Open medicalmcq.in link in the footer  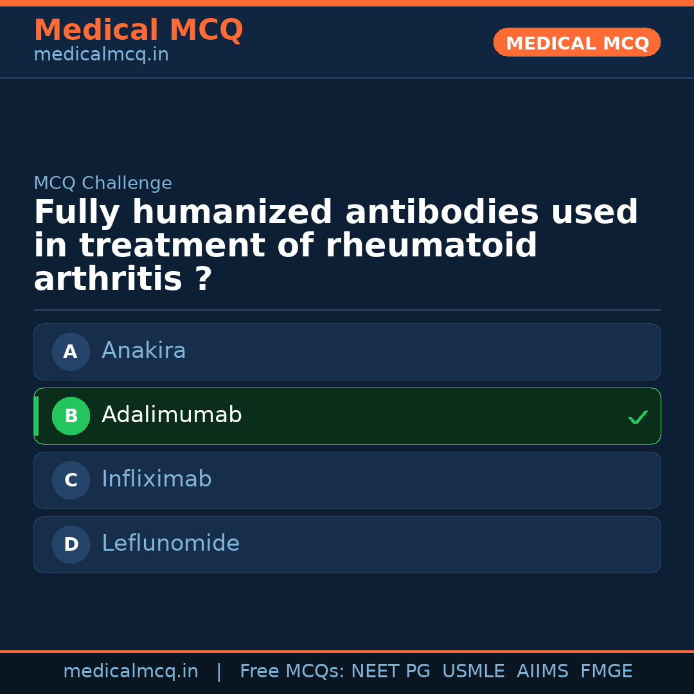130,672
